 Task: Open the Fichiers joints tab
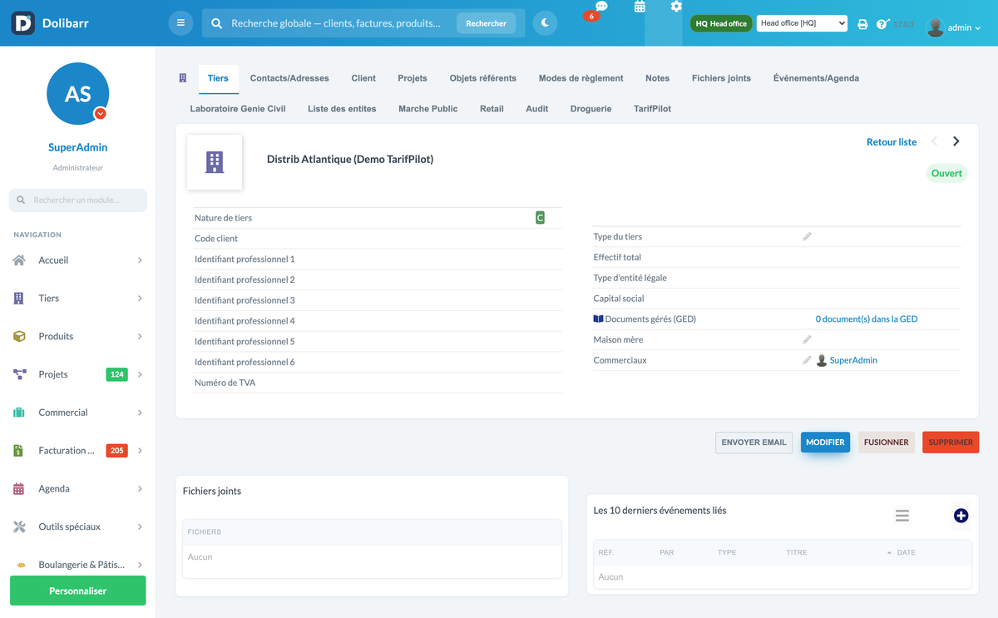click(x=721, y=78)
